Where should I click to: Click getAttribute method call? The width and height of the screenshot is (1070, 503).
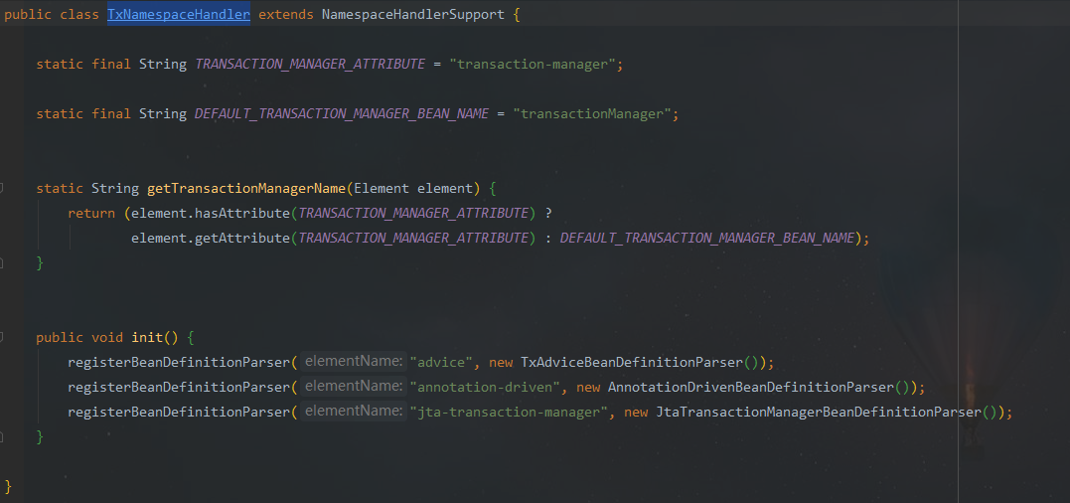tap(243, 239)
